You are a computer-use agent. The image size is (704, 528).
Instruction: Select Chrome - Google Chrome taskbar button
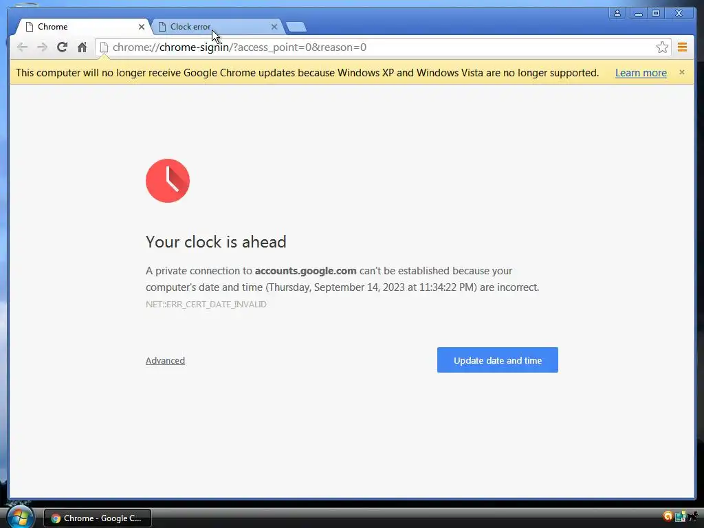coord(98,518)
